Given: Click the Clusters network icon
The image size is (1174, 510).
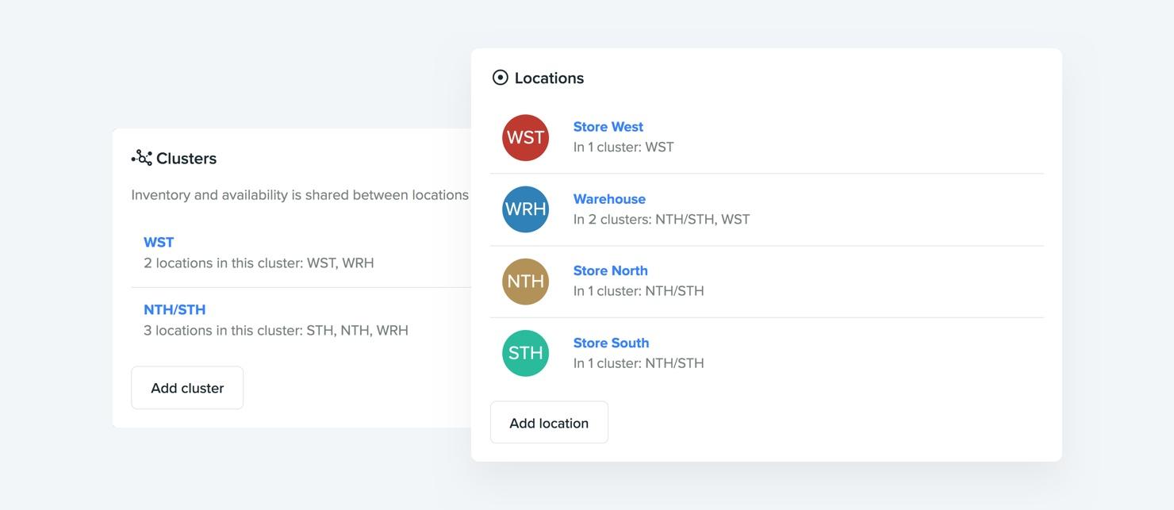Looking at the screenshot, I should (x=141, y=158).
